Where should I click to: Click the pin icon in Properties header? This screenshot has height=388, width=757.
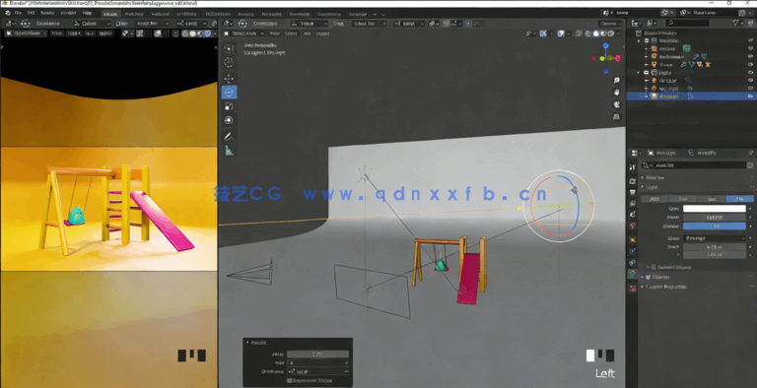pos(750,153)
